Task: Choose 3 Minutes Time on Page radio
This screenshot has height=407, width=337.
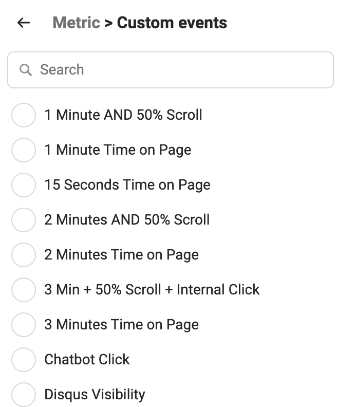Action: pos(24,324)
